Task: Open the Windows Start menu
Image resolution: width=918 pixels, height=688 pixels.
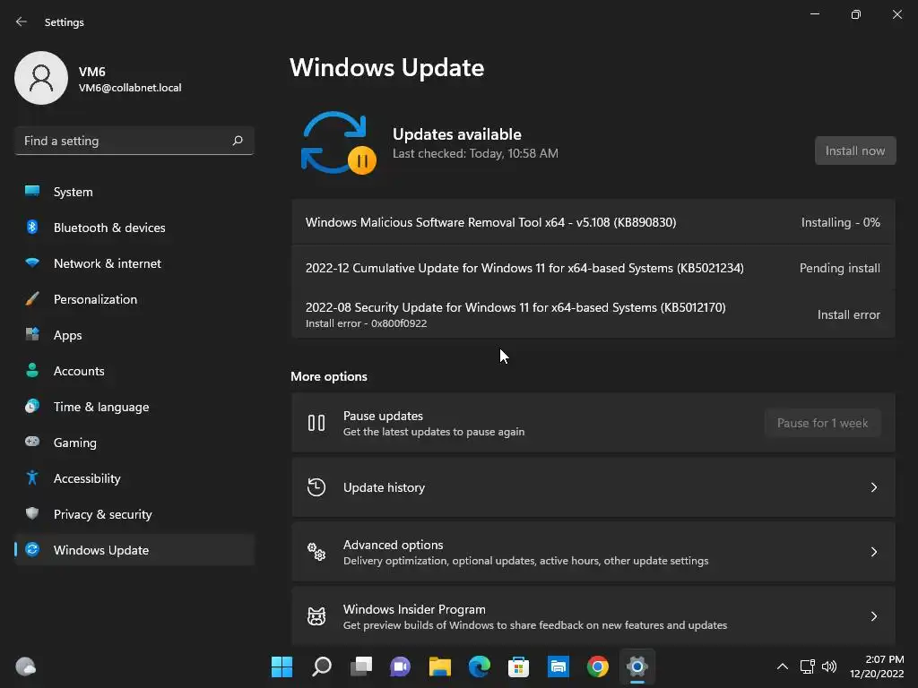Action: (281, 666)
